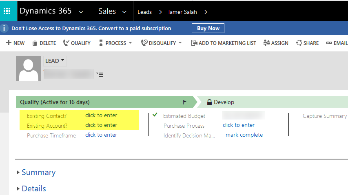Screen dimensions: 348x195
Task: Click the lock icon on Develop stage
Action: pyautogui.click(x=209, y=102)
